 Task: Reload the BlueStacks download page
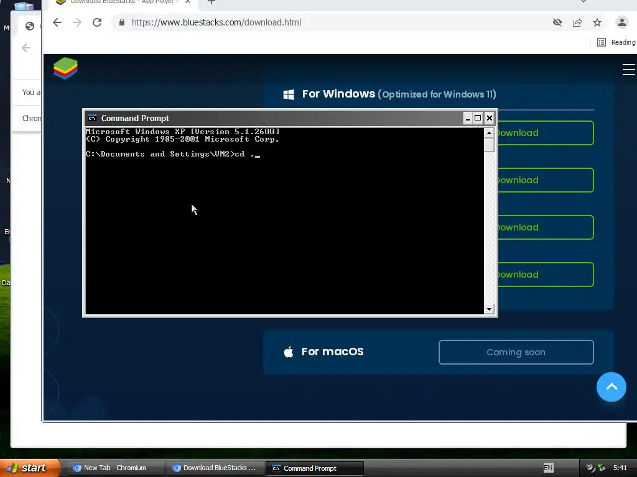coord(96,22)
